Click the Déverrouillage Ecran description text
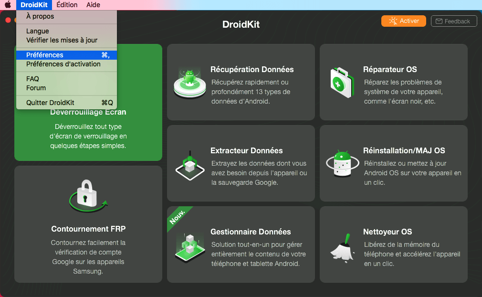This screenshot has width=482, height=297. (88, 136)
